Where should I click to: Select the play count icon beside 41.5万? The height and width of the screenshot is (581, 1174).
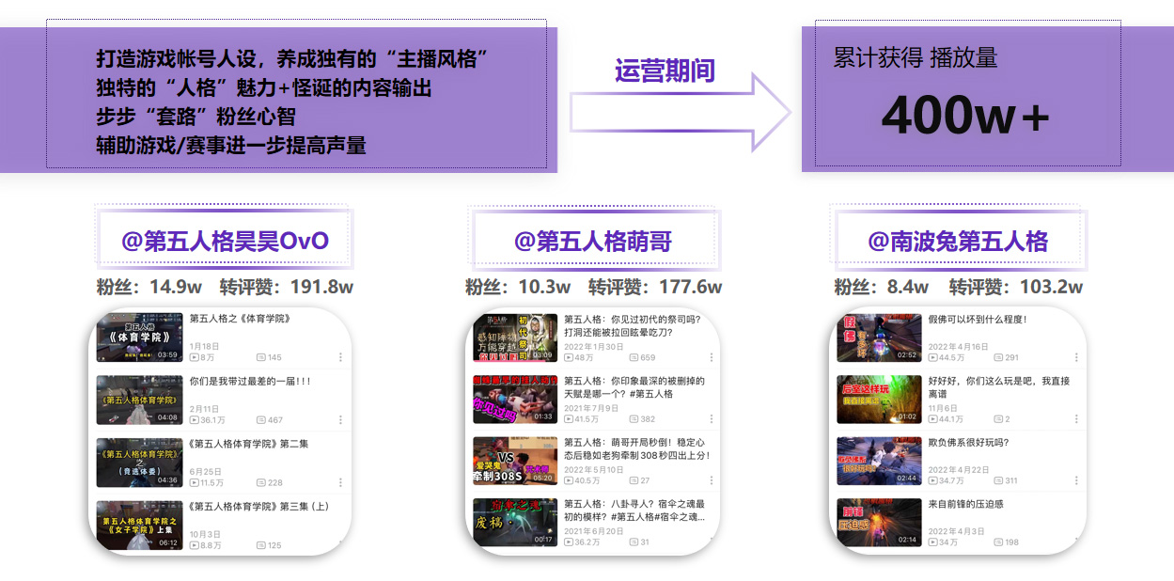pos(569,419)
